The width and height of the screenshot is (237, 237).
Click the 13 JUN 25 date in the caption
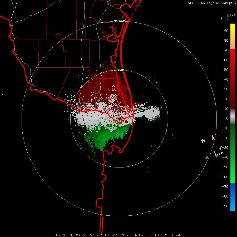pyautogui.click(x=157, y=235)
